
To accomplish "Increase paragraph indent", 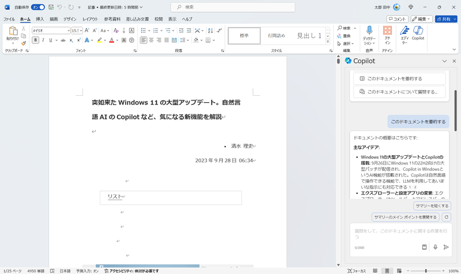I will [x=189, y=31].
